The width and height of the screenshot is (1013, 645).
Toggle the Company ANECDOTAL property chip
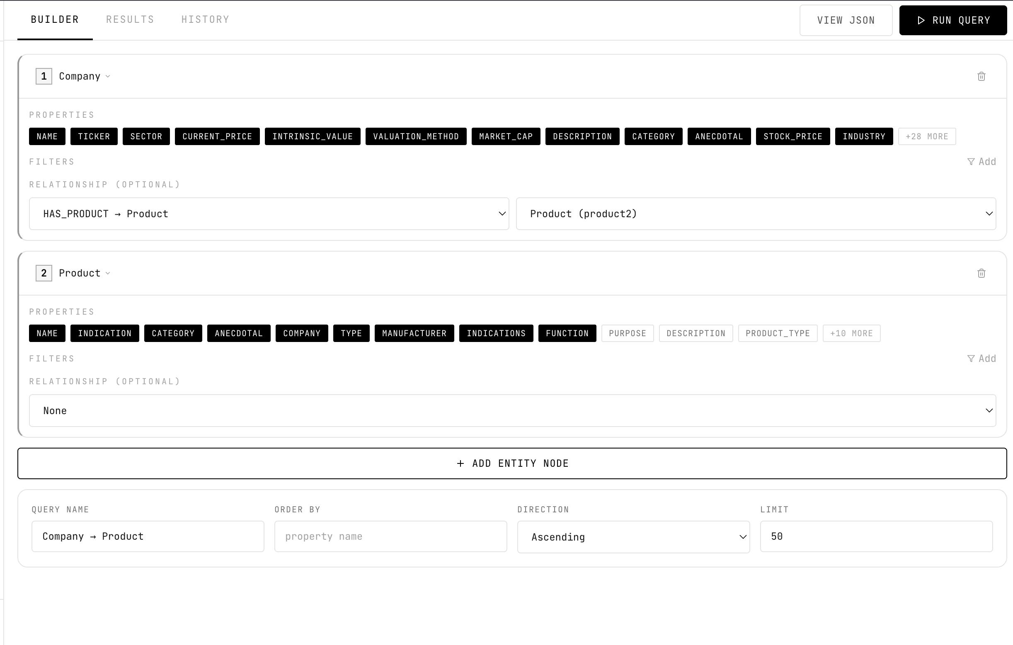tap(719, 136)
